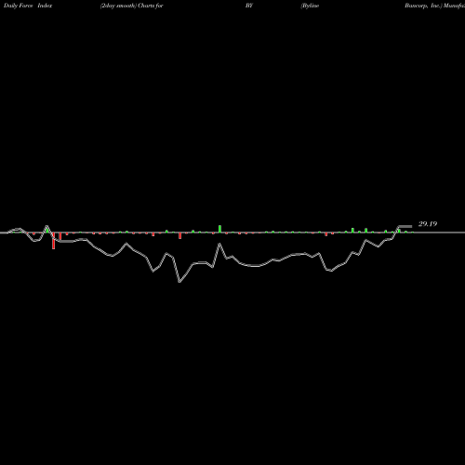Click the 'Daily Force Index' title text
The height and width of the screenshot is (465, 465).
click(x=28, y=6)
